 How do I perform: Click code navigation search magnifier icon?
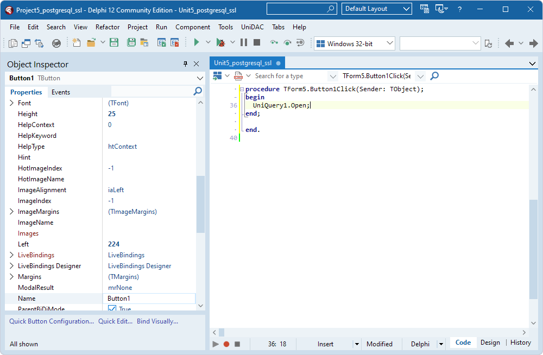pyautogui.click(x=434, y=75)
